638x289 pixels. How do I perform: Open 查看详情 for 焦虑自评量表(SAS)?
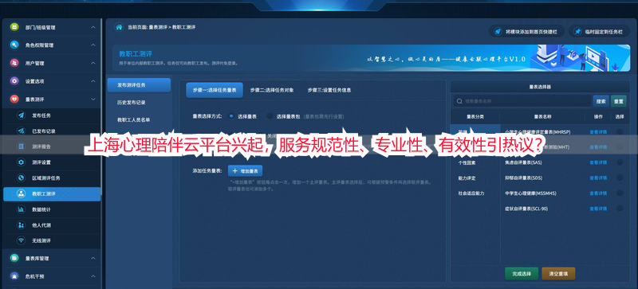(598, 162)
